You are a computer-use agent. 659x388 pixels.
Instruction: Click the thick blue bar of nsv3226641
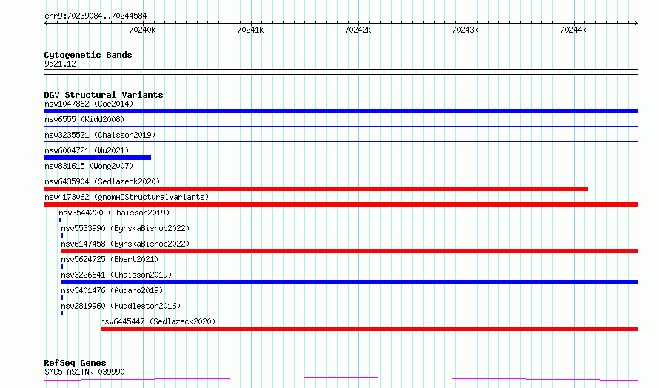[349, 282]
